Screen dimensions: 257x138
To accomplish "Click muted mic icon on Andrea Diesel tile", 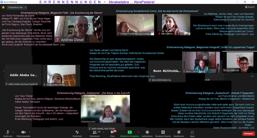I will coord(58,40).
